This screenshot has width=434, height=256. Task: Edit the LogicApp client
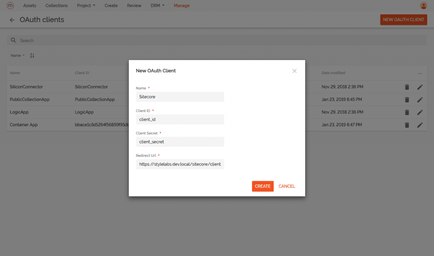point(420,112)
